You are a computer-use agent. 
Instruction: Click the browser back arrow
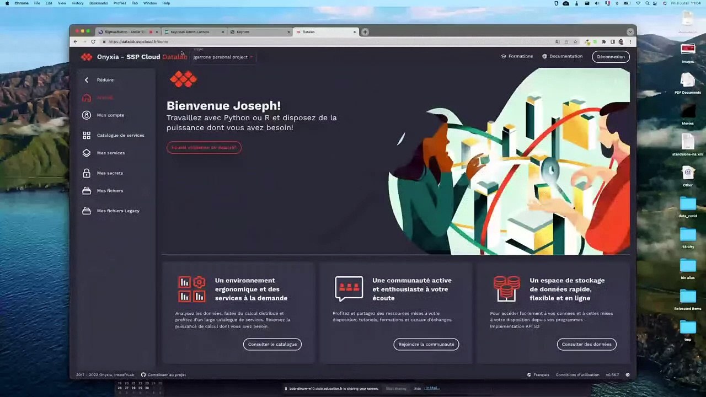pyautogui.click(x=76, y=42)
